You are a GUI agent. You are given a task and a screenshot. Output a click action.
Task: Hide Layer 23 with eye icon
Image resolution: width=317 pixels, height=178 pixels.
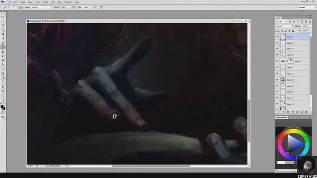click(x=277, y=55)
